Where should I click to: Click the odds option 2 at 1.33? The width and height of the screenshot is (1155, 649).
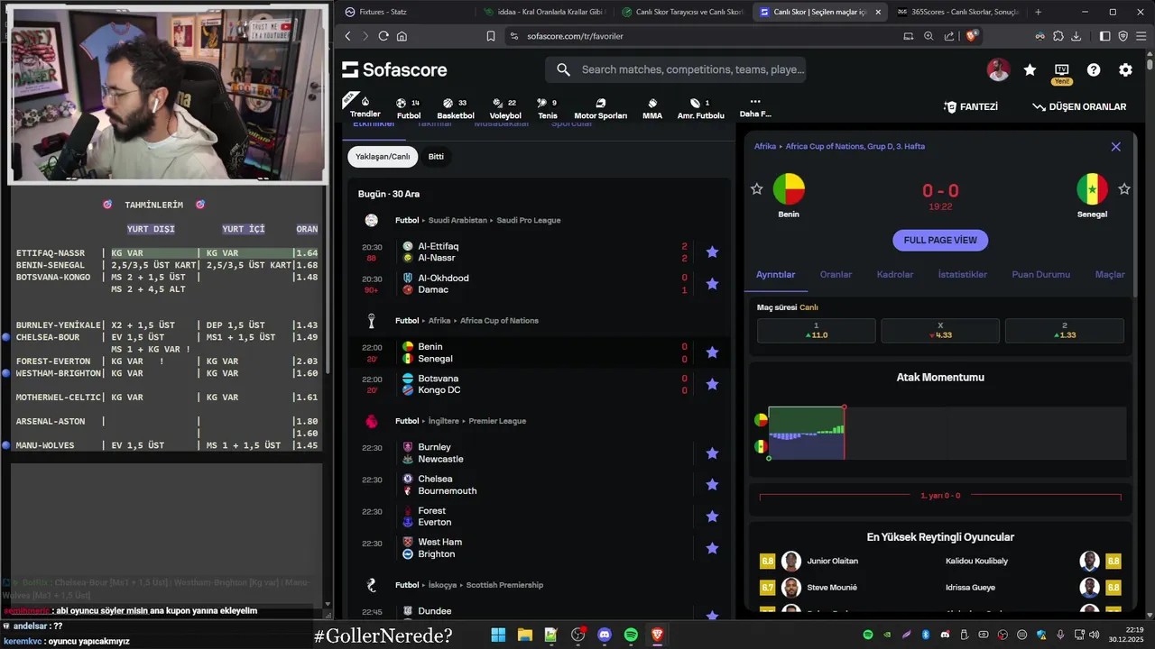(x=1065, y=331)
